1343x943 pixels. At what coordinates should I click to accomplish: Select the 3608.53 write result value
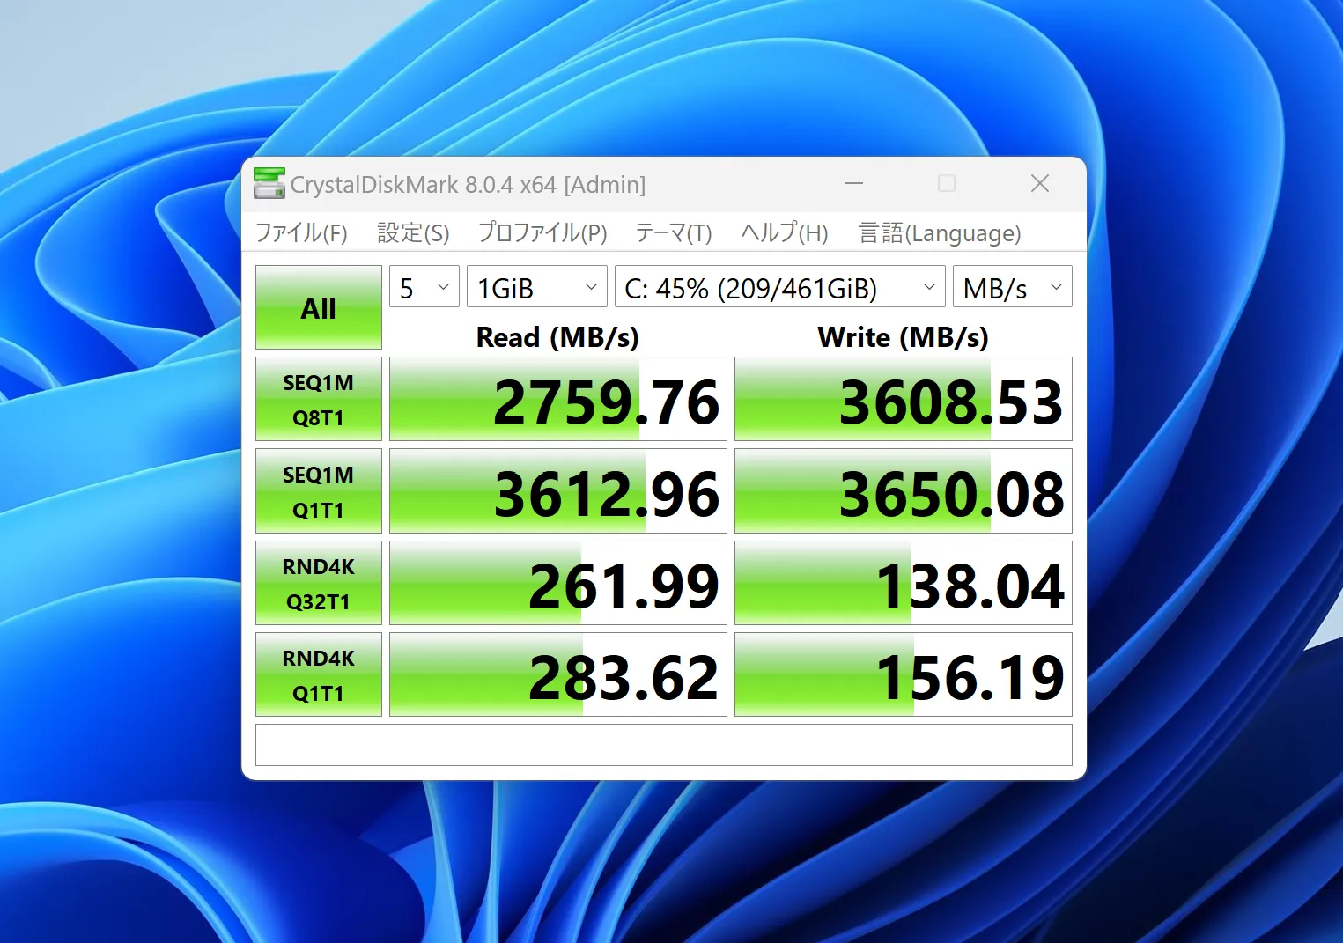tap(904, 399)
